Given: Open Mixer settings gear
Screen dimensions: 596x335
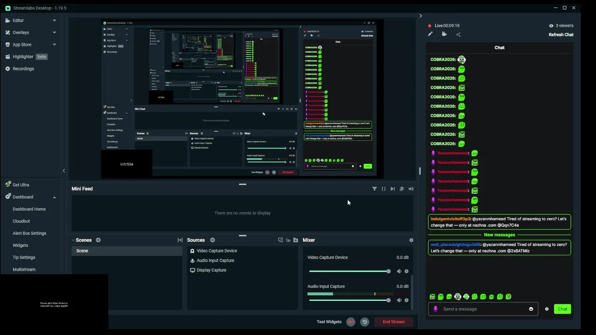Looking at the screenshot, I should (x=411, y=240).
